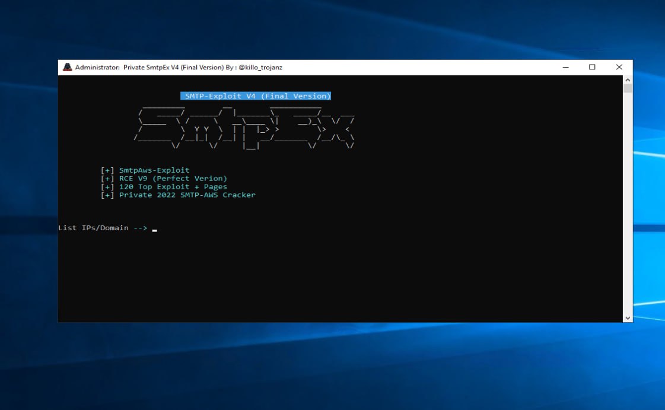Click the empty scrollbar track below thumb

click(628, 208)
